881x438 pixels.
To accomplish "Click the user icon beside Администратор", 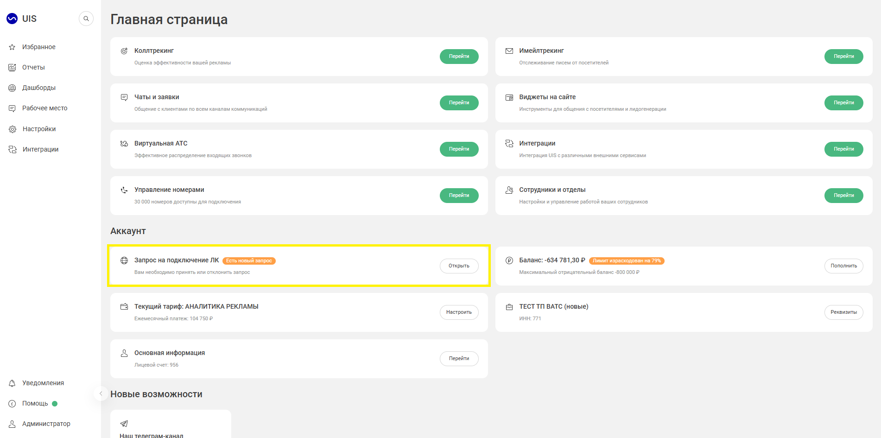I will pos(13,424).
